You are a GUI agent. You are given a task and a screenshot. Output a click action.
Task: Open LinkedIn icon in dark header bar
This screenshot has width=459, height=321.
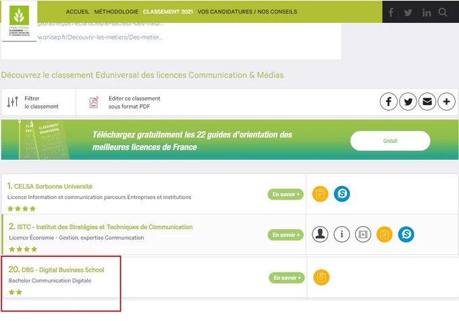(426, 13)
